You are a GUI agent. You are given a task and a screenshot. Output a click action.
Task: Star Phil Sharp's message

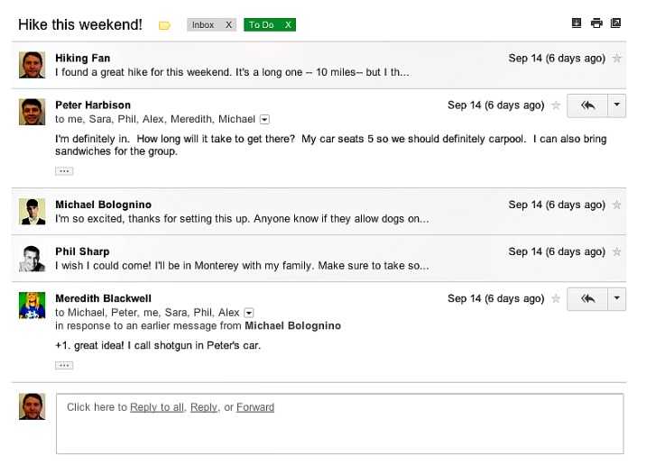coord(617,252)
